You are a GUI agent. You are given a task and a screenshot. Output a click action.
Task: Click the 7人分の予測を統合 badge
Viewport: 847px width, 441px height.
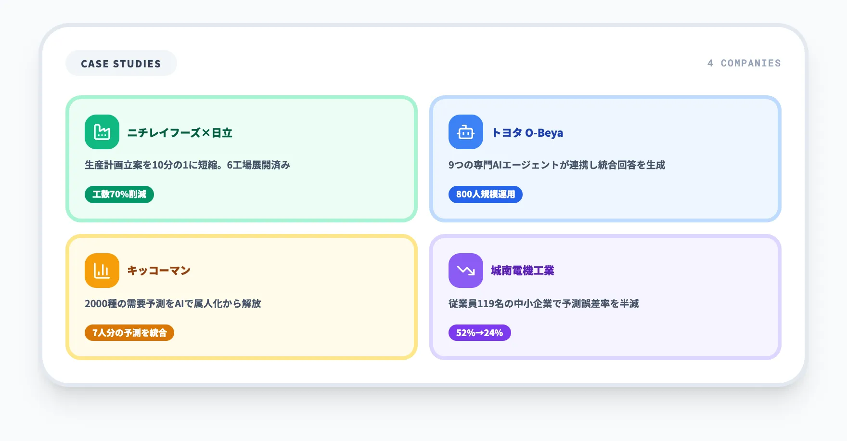coord(129,332)
